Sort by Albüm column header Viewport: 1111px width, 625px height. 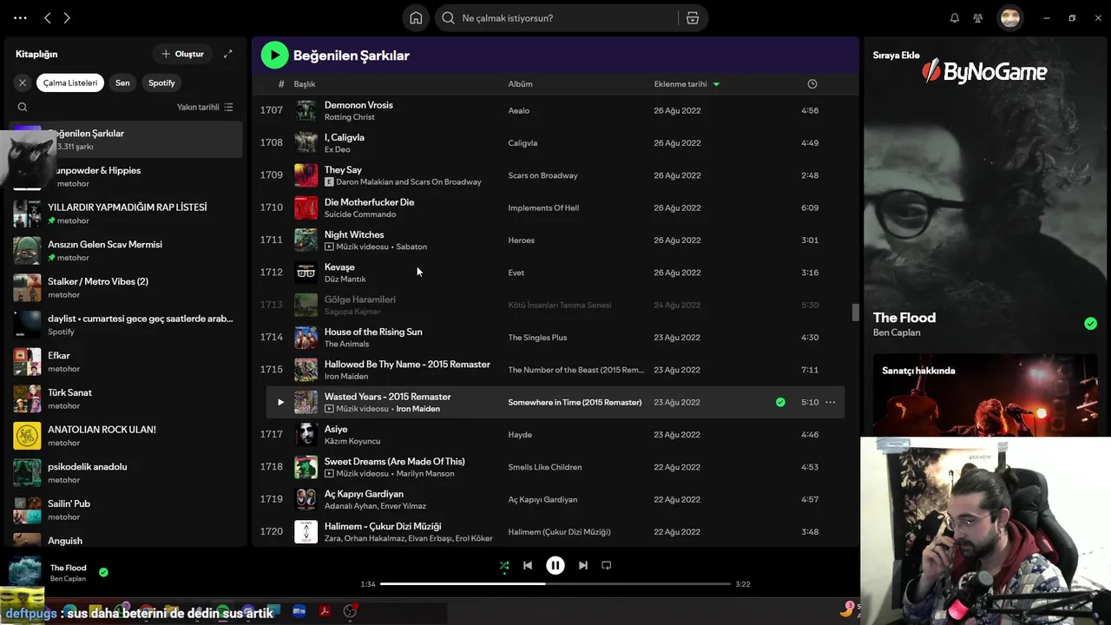[x=520, y=84]
